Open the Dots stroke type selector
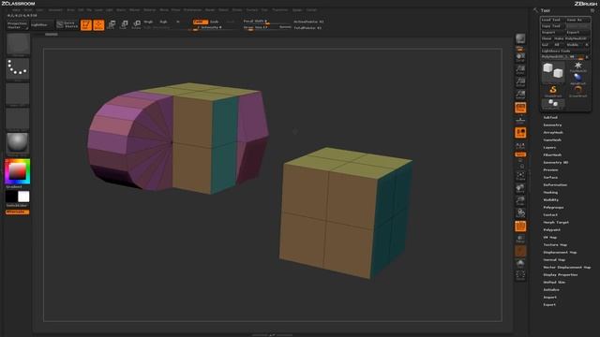600x337 pixels. tap(18, 69)
